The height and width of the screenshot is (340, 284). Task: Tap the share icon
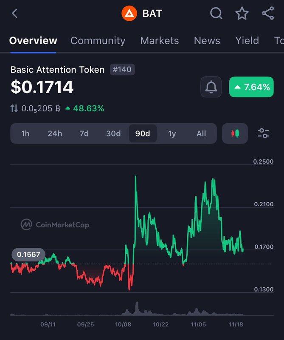tap(268, 14)
